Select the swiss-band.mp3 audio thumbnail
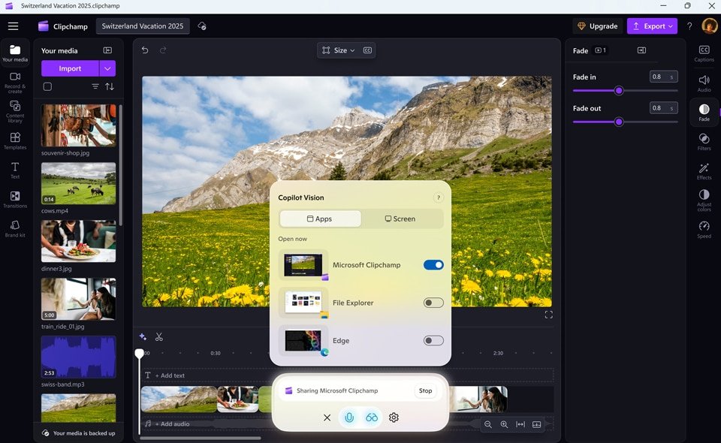 [79, 357]
